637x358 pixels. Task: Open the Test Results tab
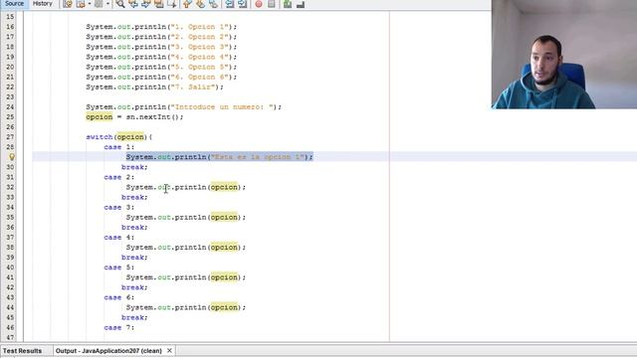click(x=22, y=351)
